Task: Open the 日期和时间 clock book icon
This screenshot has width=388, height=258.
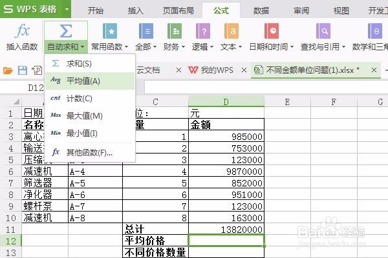Action: [272, 31]
